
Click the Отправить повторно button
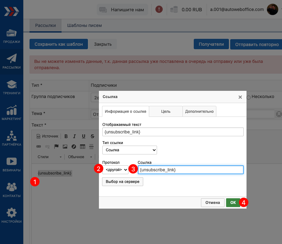click(x=257, y=44)
